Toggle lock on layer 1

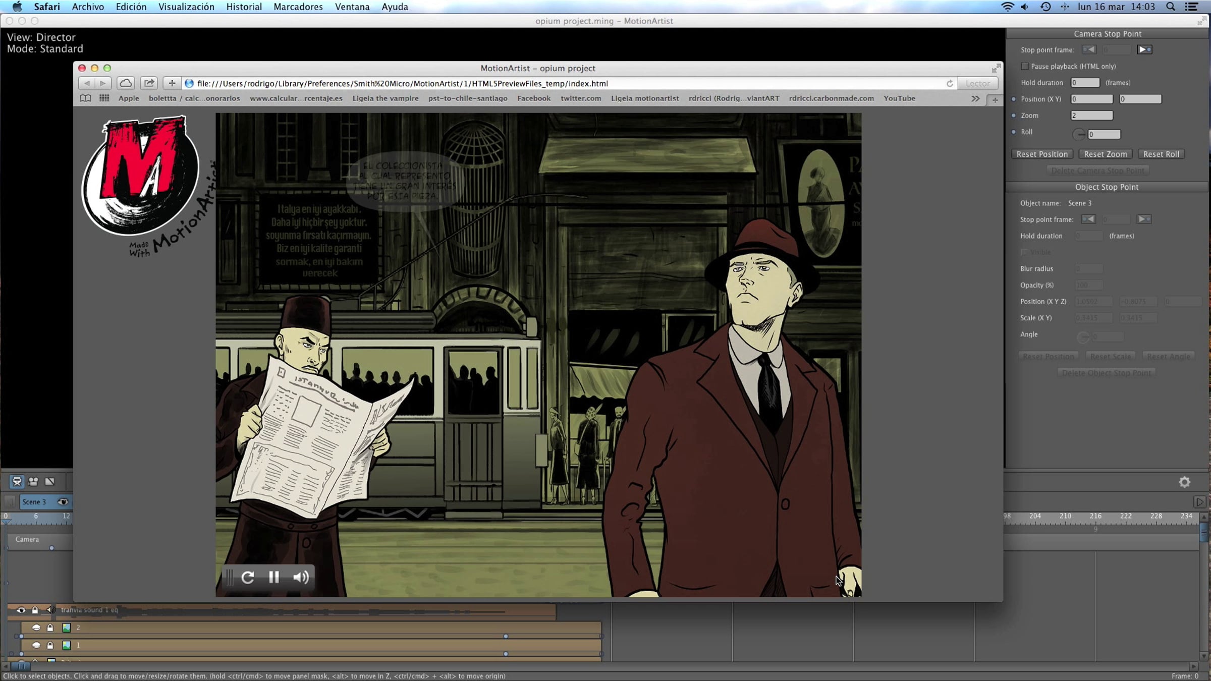tap(50, 645)
